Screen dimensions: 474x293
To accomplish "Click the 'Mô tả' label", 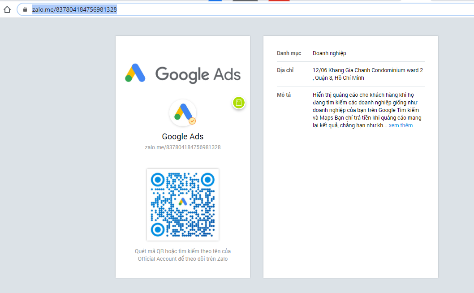I will click(284, 95).
